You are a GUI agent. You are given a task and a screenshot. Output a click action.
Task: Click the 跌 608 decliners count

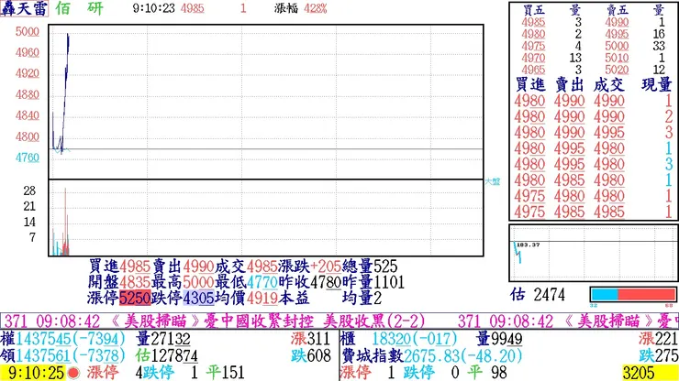point(310,356)
